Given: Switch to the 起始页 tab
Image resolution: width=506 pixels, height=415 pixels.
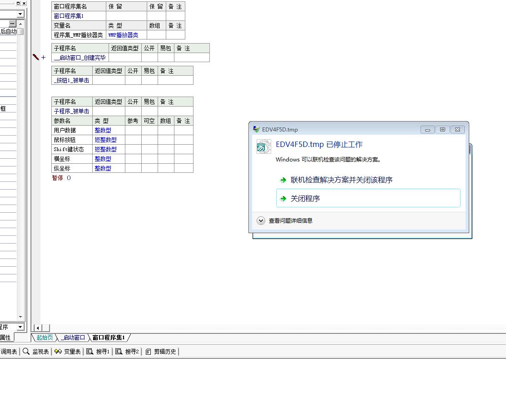Looking at the screenshot, I should (x=45, y=337).
